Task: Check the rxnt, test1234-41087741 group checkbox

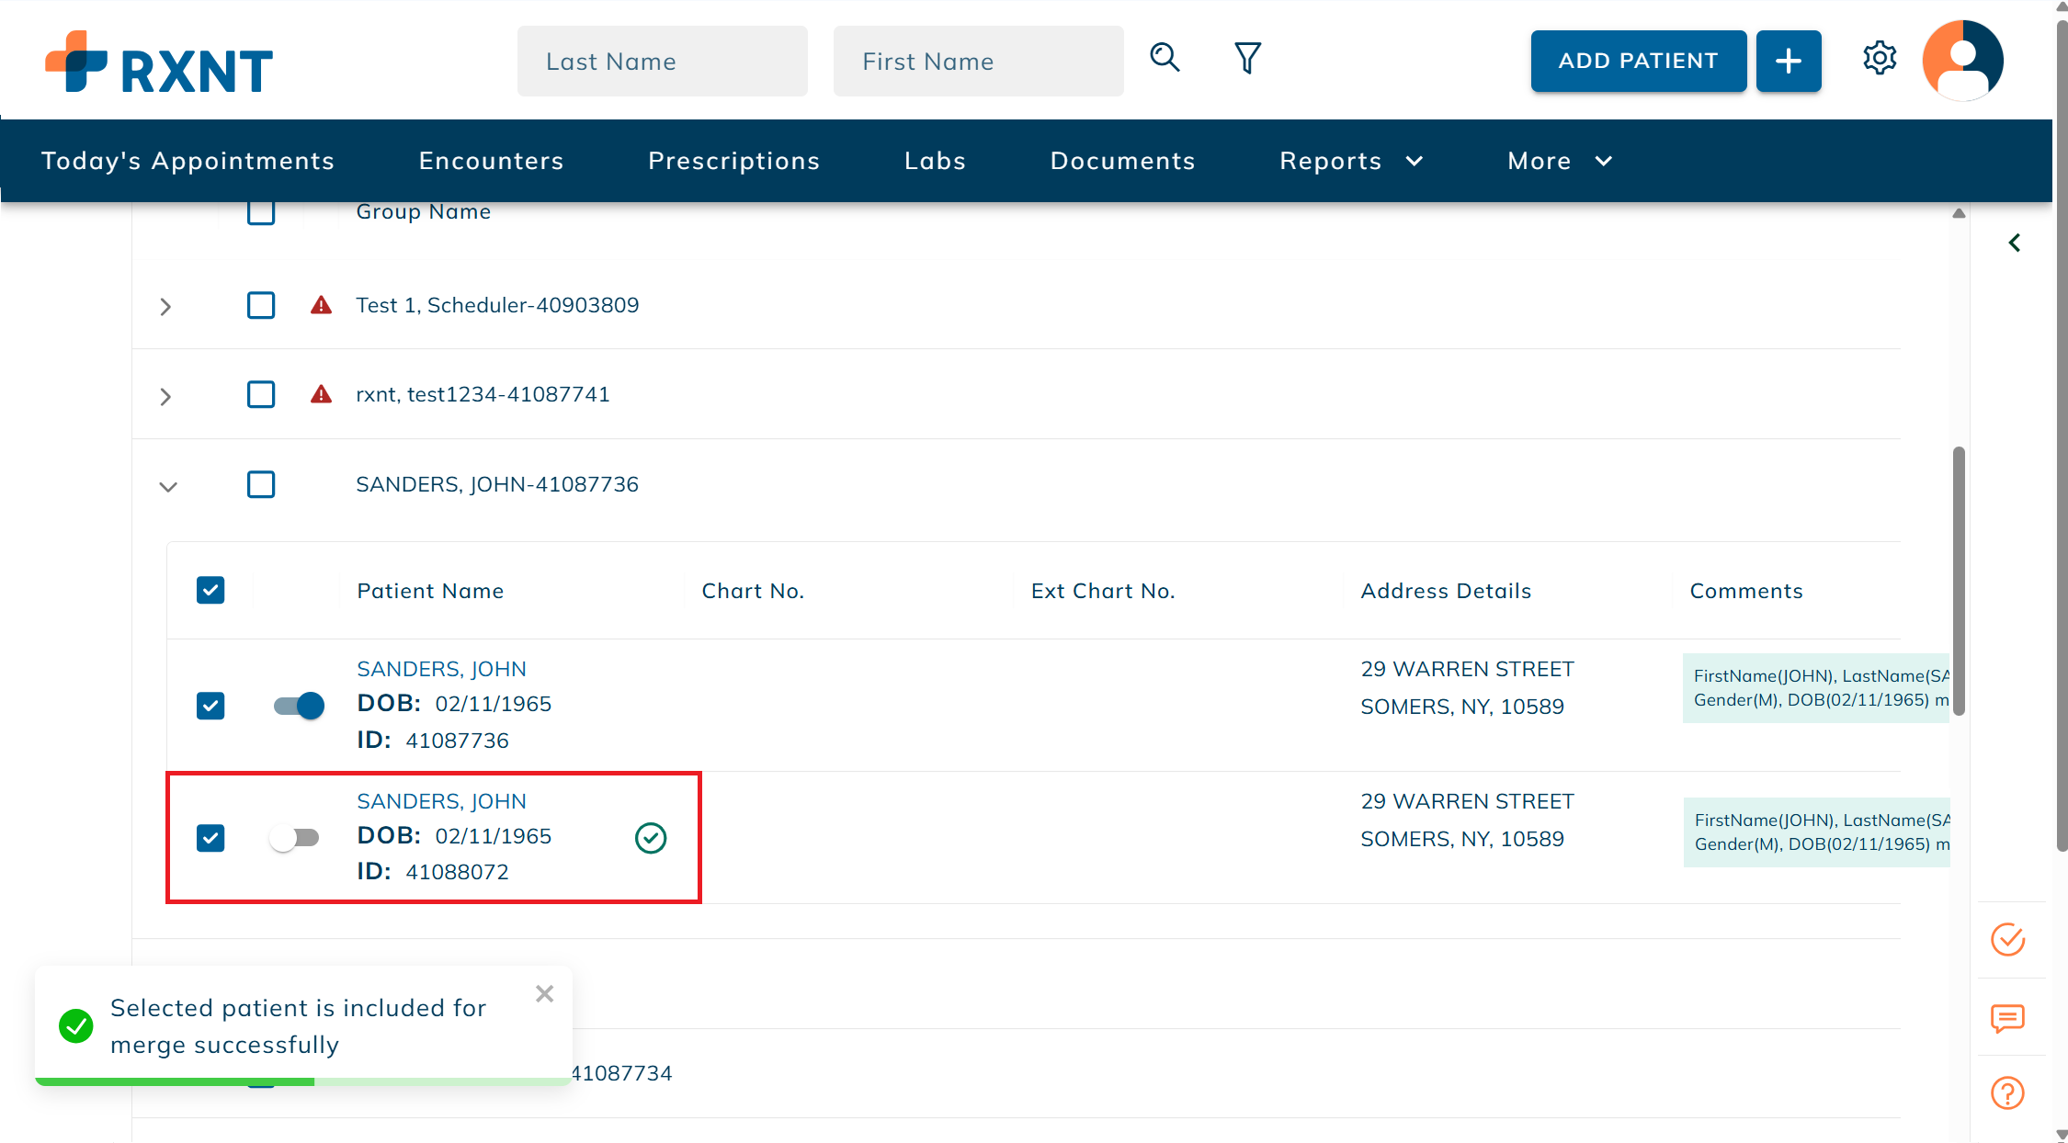Action: point(261,394)
